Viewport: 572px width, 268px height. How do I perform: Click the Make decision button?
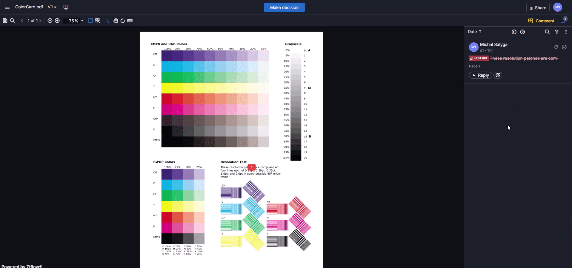coord(284,7)
